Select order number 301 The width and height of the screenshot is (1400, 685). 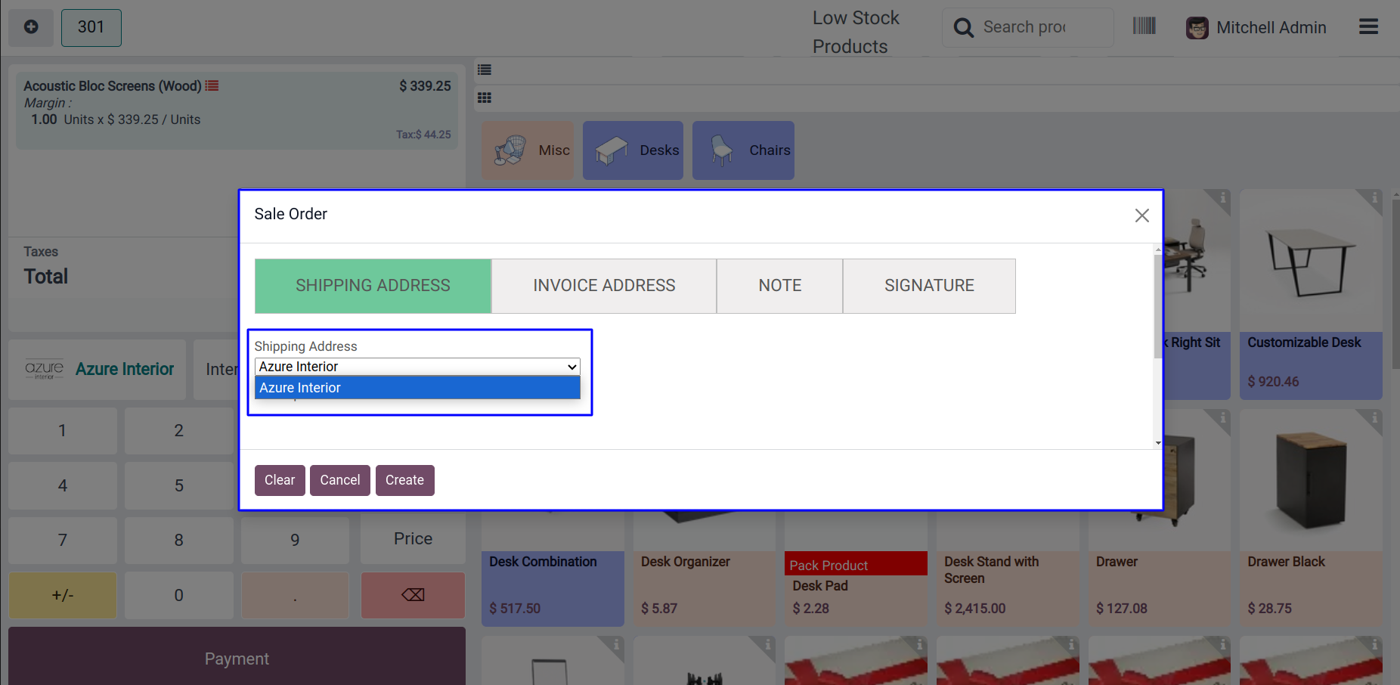(x=91, y=27)
